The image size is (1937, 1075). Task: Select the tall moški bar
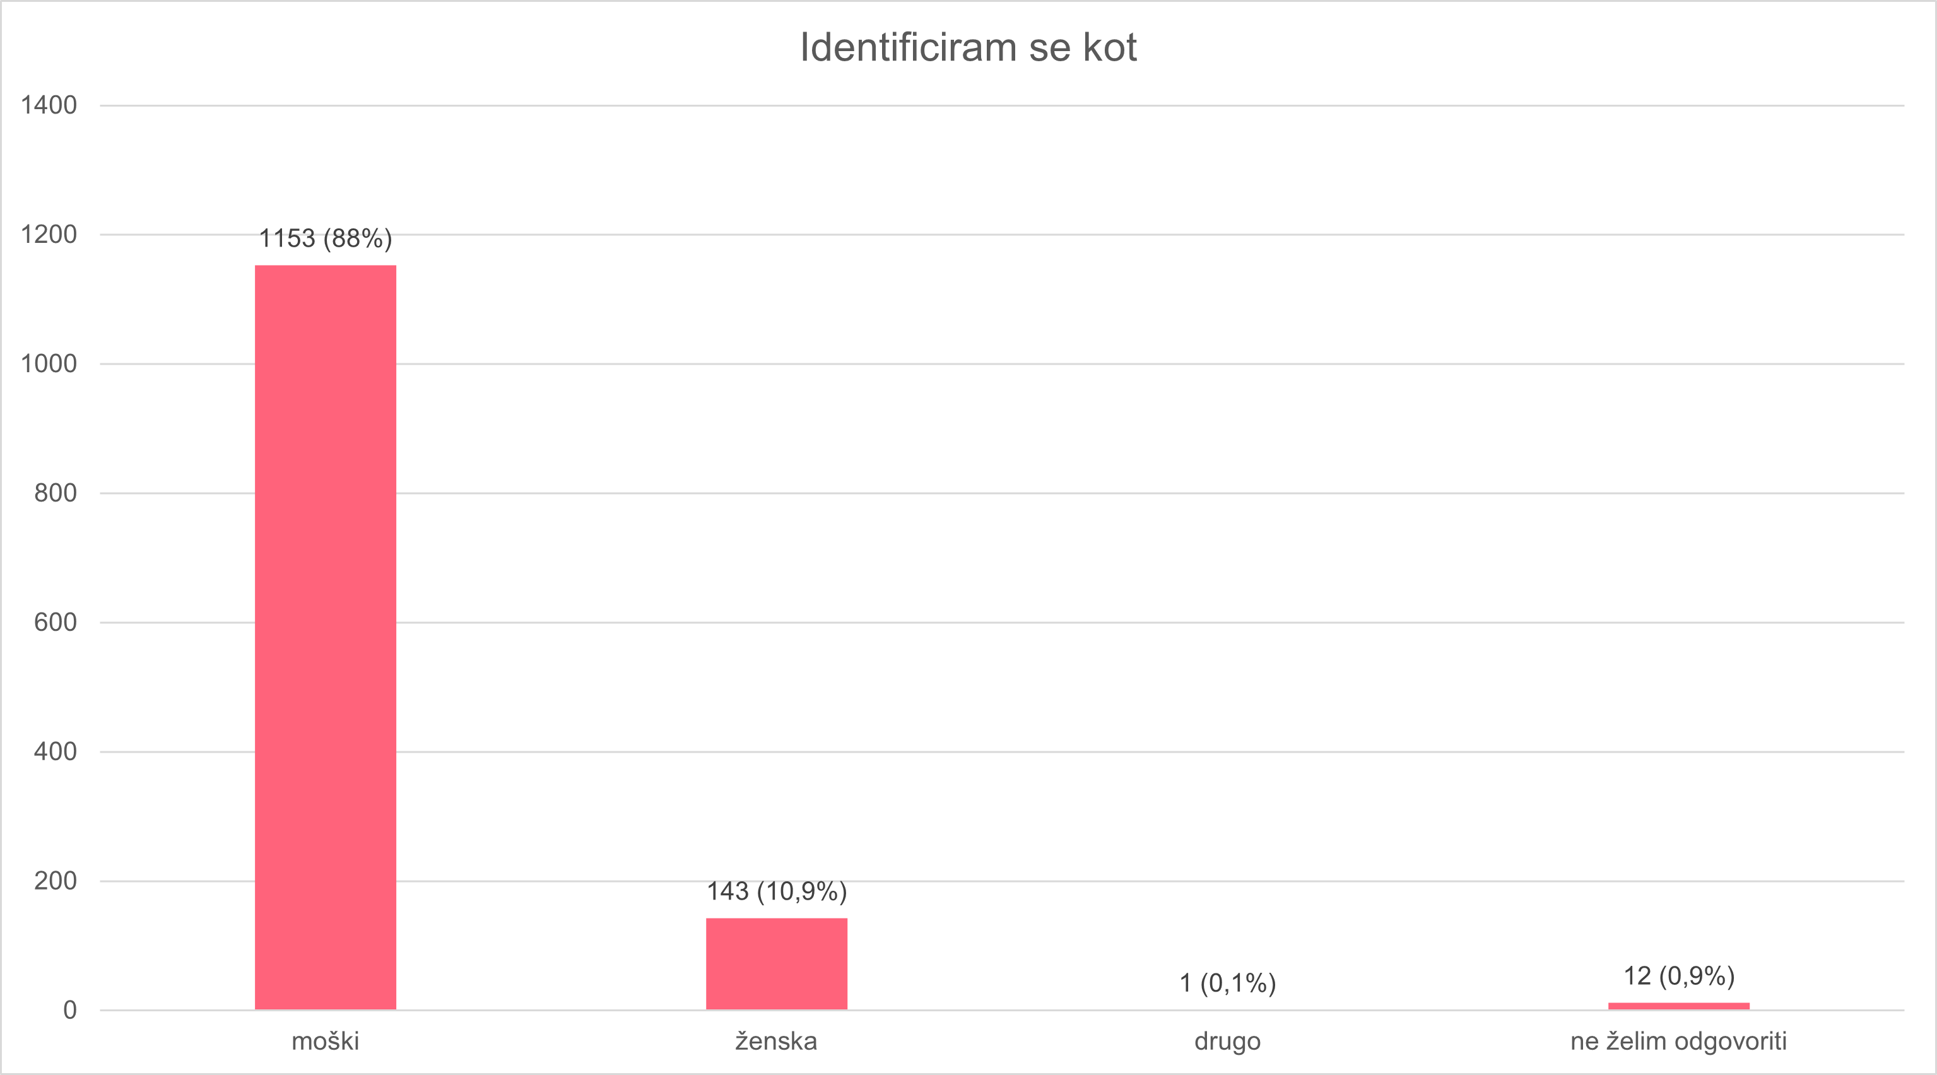coord(325,637)
